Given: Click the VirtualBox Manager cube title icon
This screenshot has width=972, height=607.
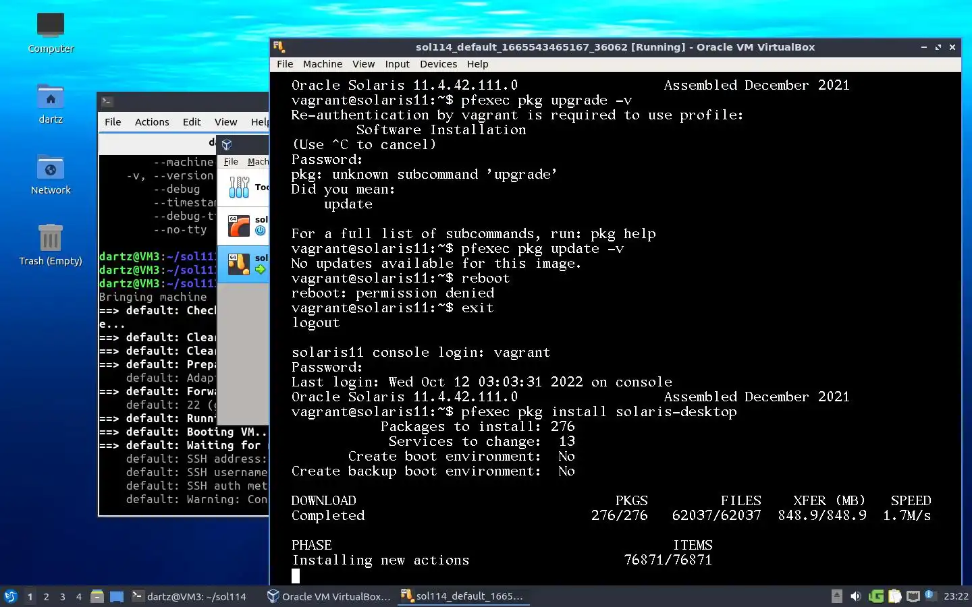Looking at the screenshot, I should point(227,144).
